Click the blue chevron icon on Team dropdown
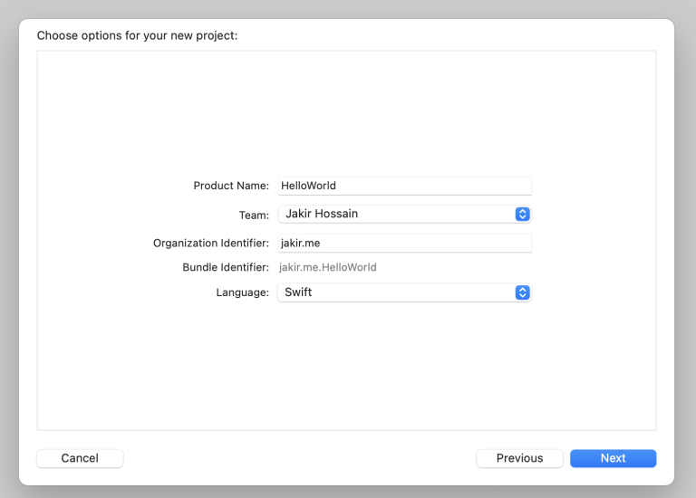Viewport: 696px width, 498px height. pyautogui.click(x=522, y=215)
